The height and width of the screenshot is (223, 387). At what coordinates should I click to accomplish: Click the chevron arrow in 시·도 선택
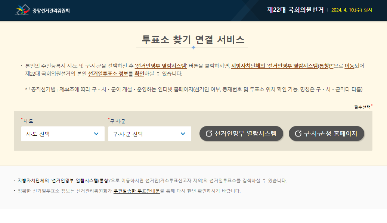pos(96,134)
